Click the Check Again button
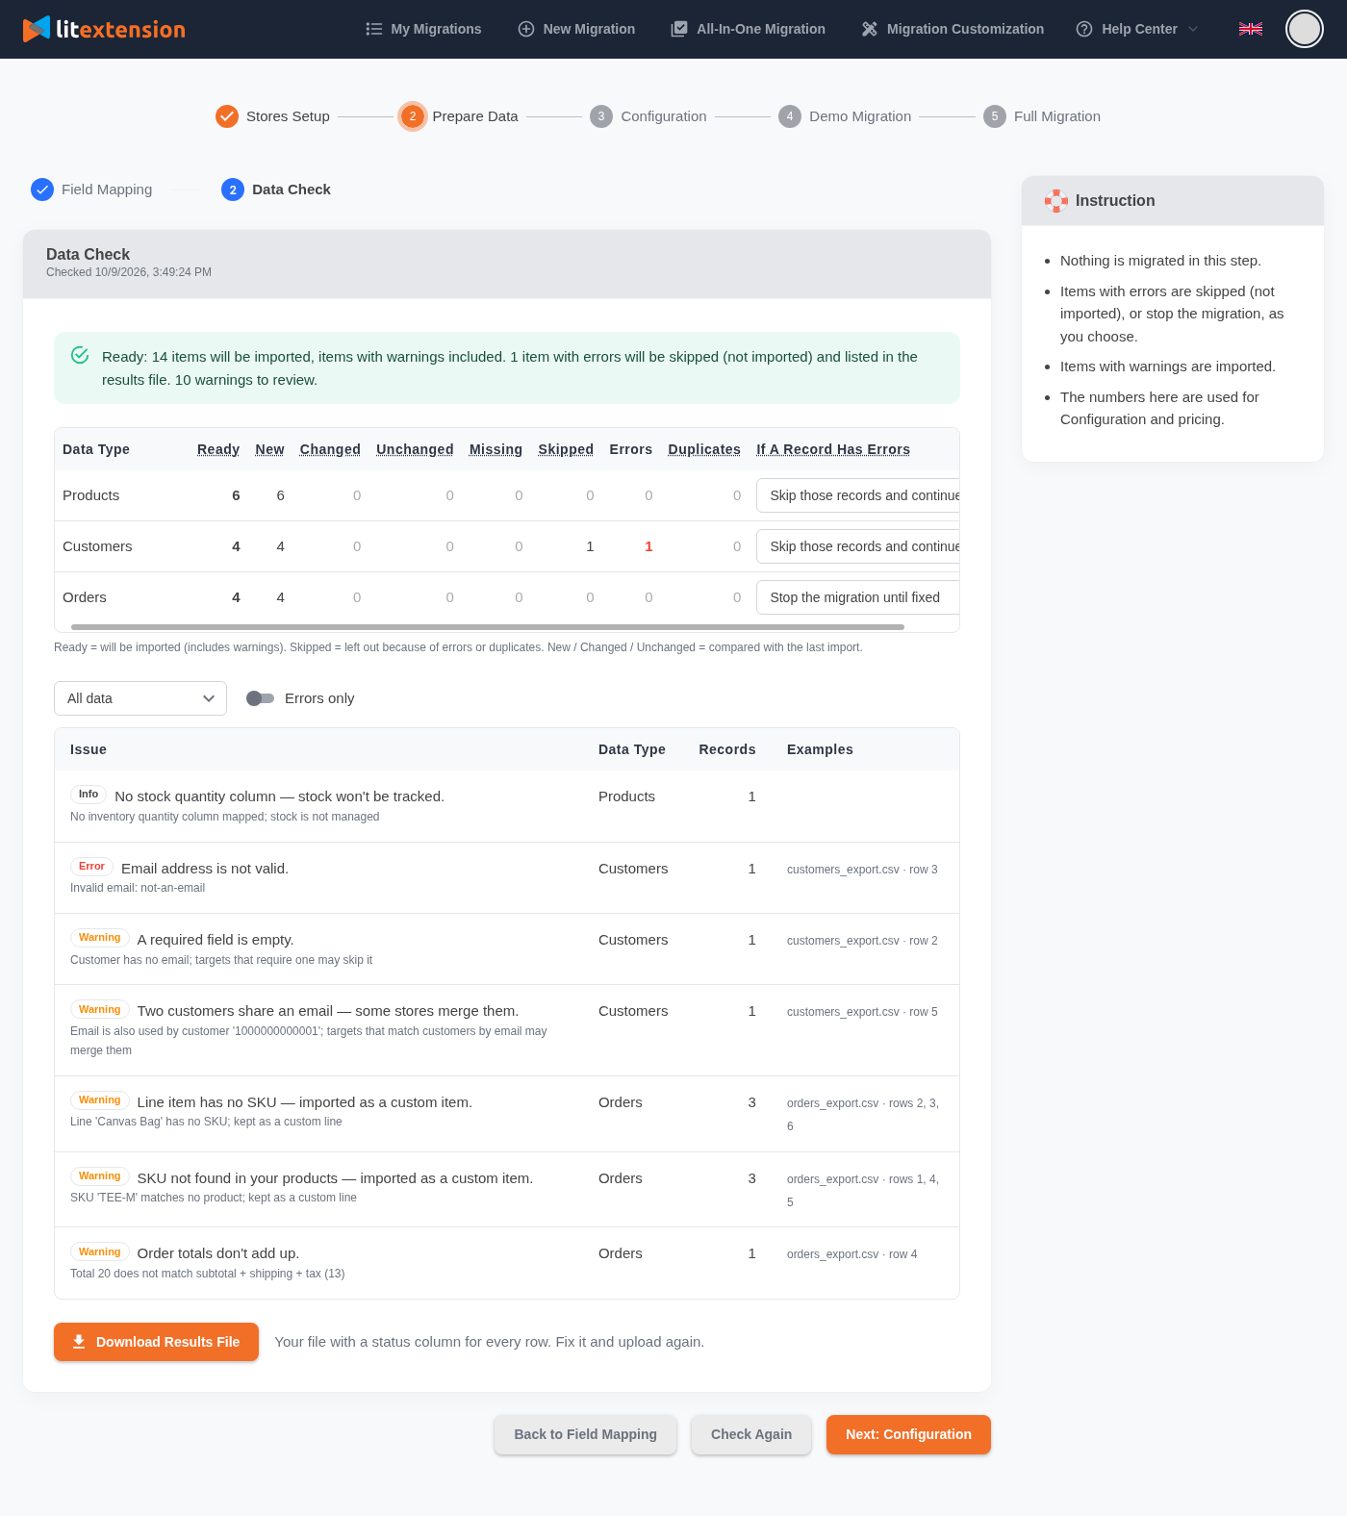 pos(751,1434)
